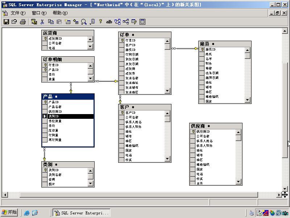This screenshot has height=218, width=290.
Task: Select 货主城市 row in 订单 table
Action: 142,88
